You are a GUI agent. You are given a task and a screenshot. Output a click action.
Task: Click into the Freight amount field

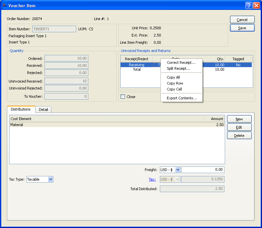(202, 170)
